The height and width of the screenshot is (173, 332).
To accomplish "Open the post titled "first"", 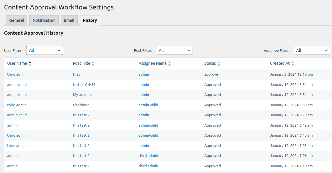I will [x=76, y=74].
